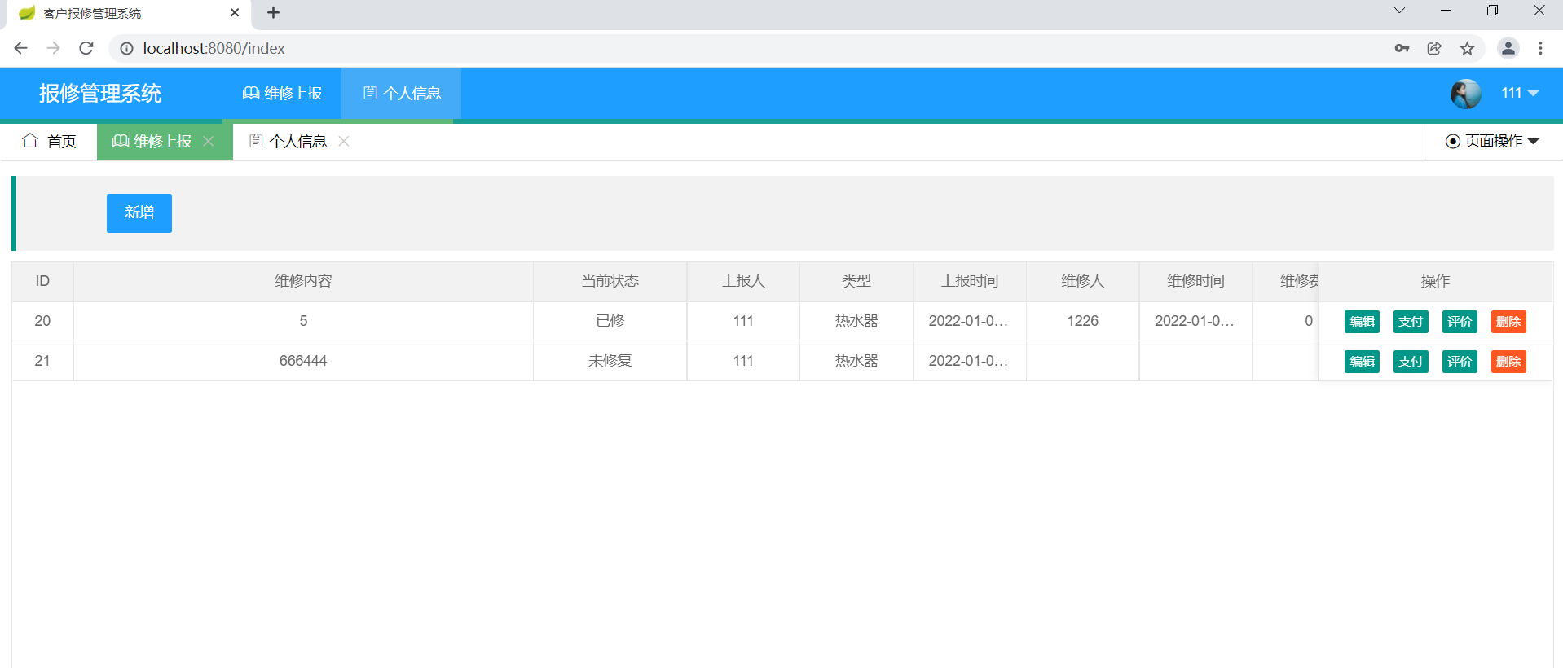1563x668 pixels.
Task: Expand browser tab search chevron
Action: point(1399,11)
